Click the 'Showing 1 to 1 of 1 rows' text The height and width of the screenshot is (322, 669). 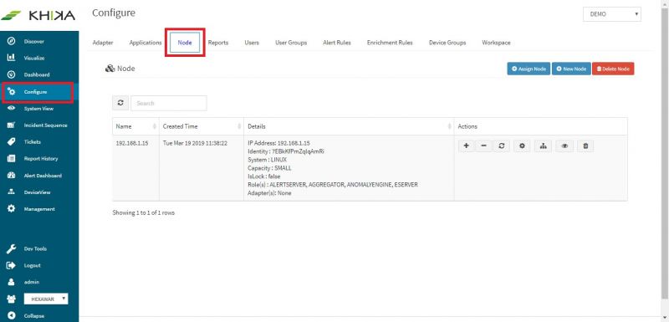143,212
